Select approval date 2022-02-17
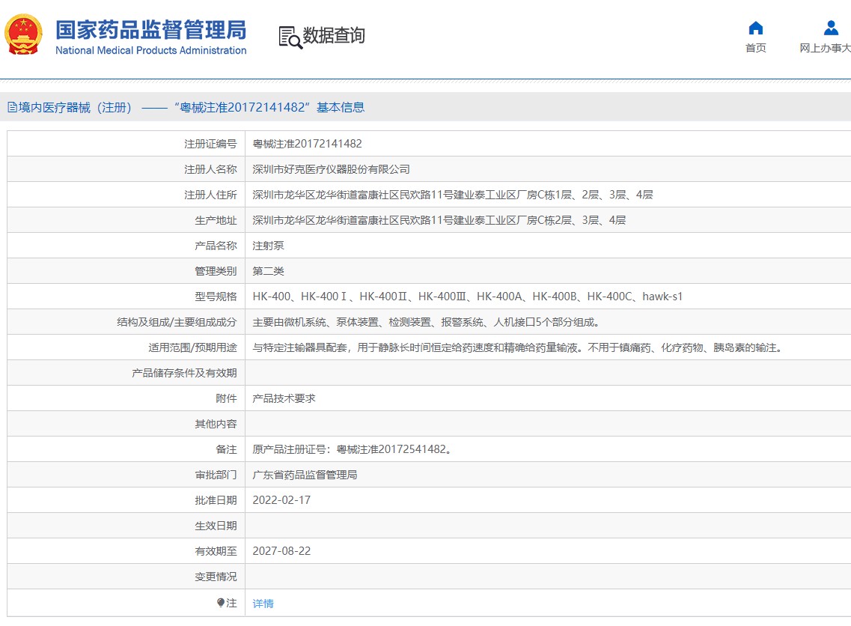The image size is (851, 626). coord(281,500)
